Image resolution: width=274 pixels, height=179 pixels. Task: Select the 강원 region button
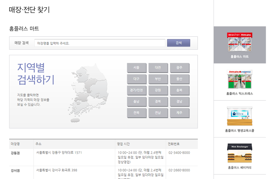pyautogui.click(x=158, y=91)
